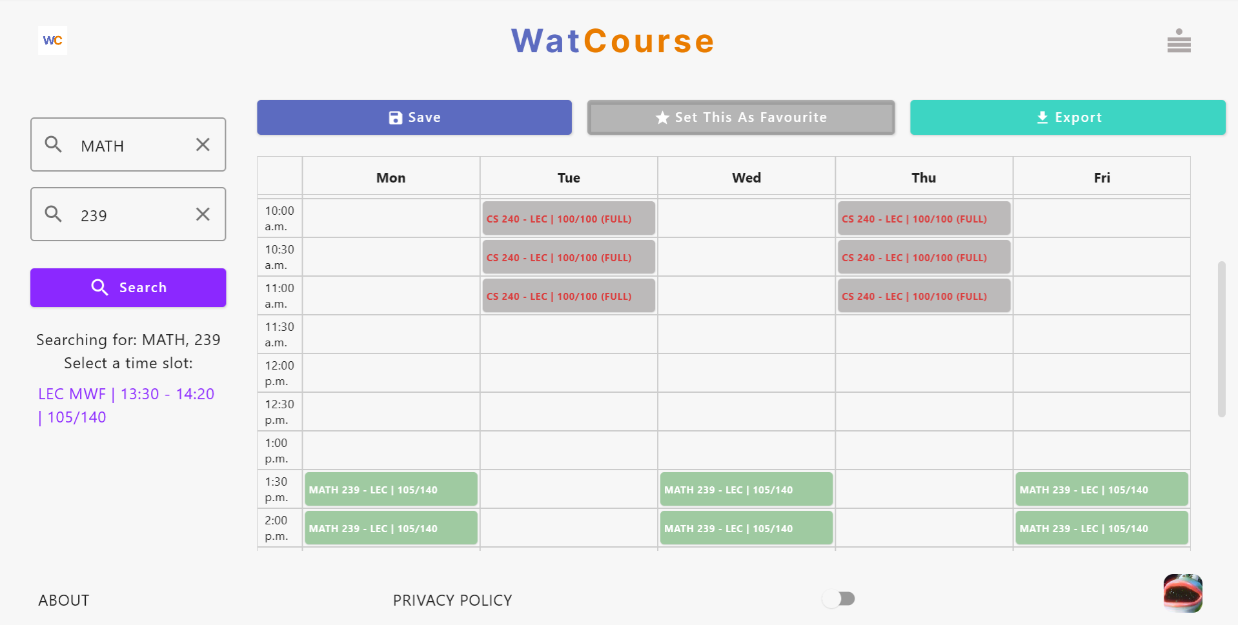1238x625 pixels.
Task: Open the ABOUT page
Action: [63, 600]
